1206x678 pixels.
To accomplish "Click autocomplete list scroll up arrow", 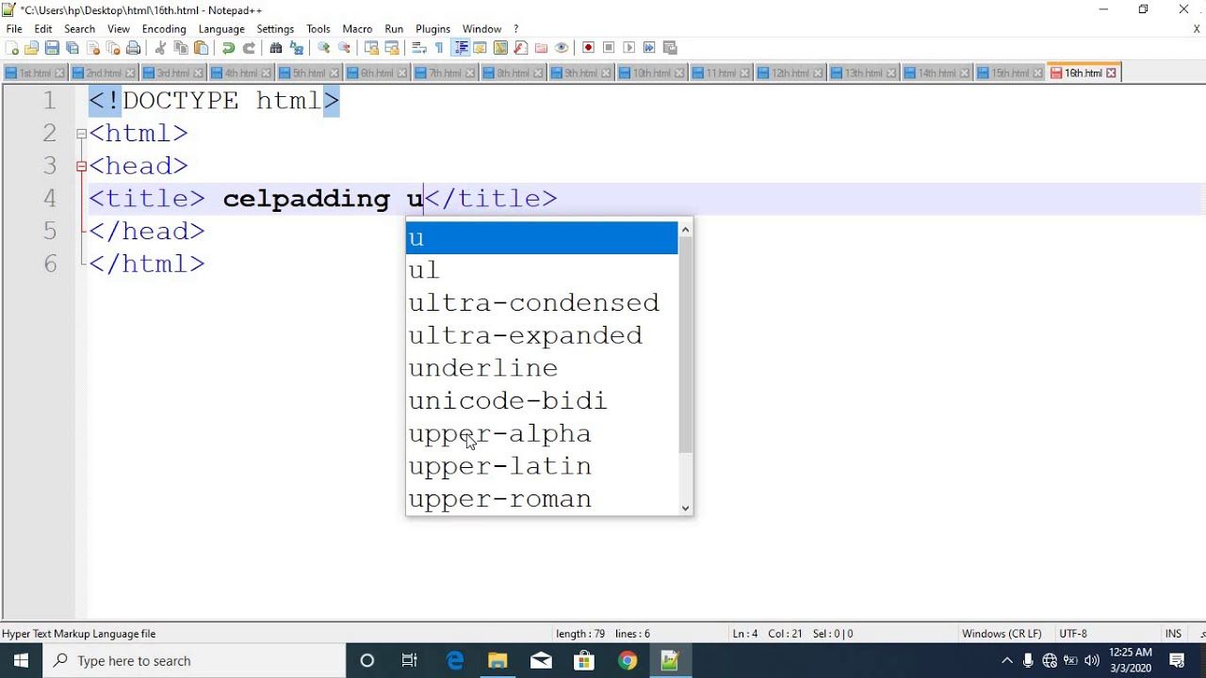I will tap(685, 229).
